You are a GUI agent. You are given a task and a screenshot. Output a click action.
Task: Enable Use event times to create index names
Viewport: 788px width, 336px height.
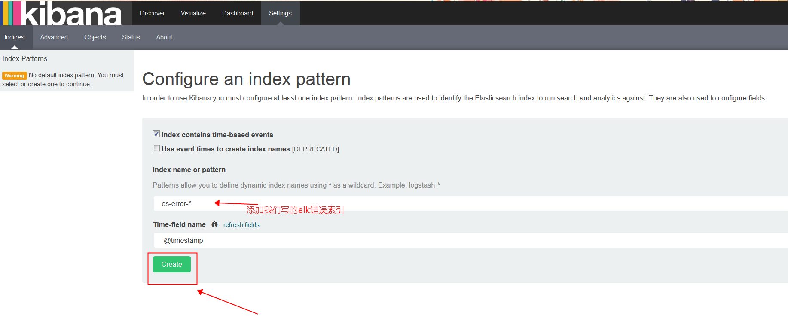click(x=156, y=148)
